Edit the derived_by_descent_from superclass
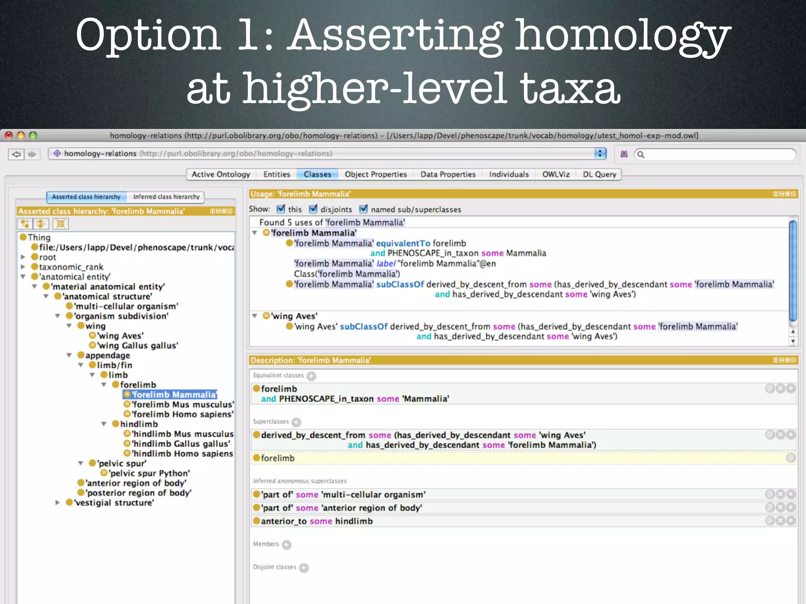The height and width of the screenshot is (604, 806). pyautogui.click(x=791, y=435)
